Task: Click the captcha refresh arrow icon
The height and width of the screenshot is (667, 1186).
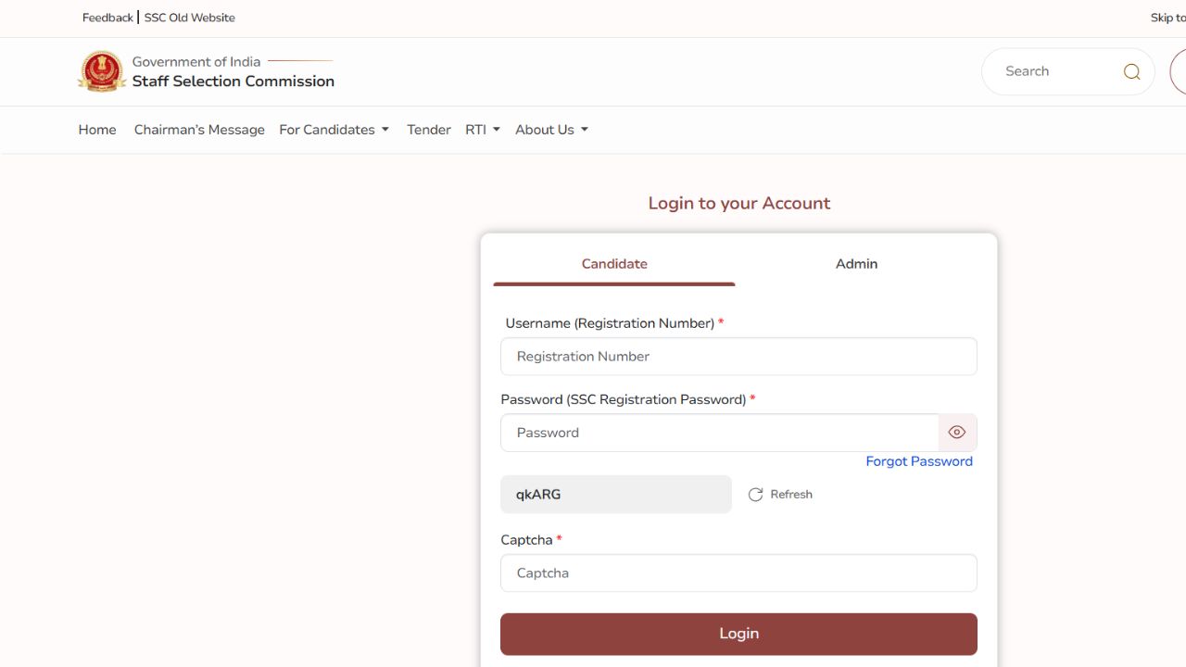Action: [x=755, y=495]
